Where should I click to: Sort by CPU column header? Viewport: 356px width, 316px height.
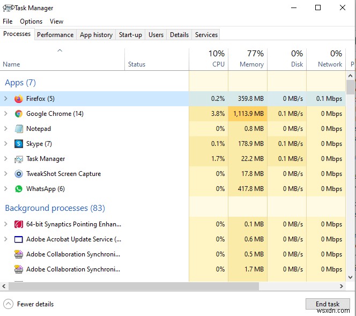pyautogui.click(x=209, y=59)
